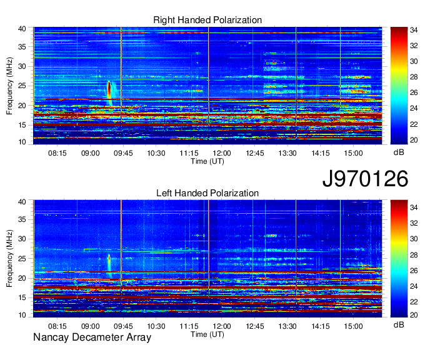Screen dimensions: 425x345
Task: Click "Frequency (MHz)" axis label of right-handed plot
Action: [x=9, y=86]
